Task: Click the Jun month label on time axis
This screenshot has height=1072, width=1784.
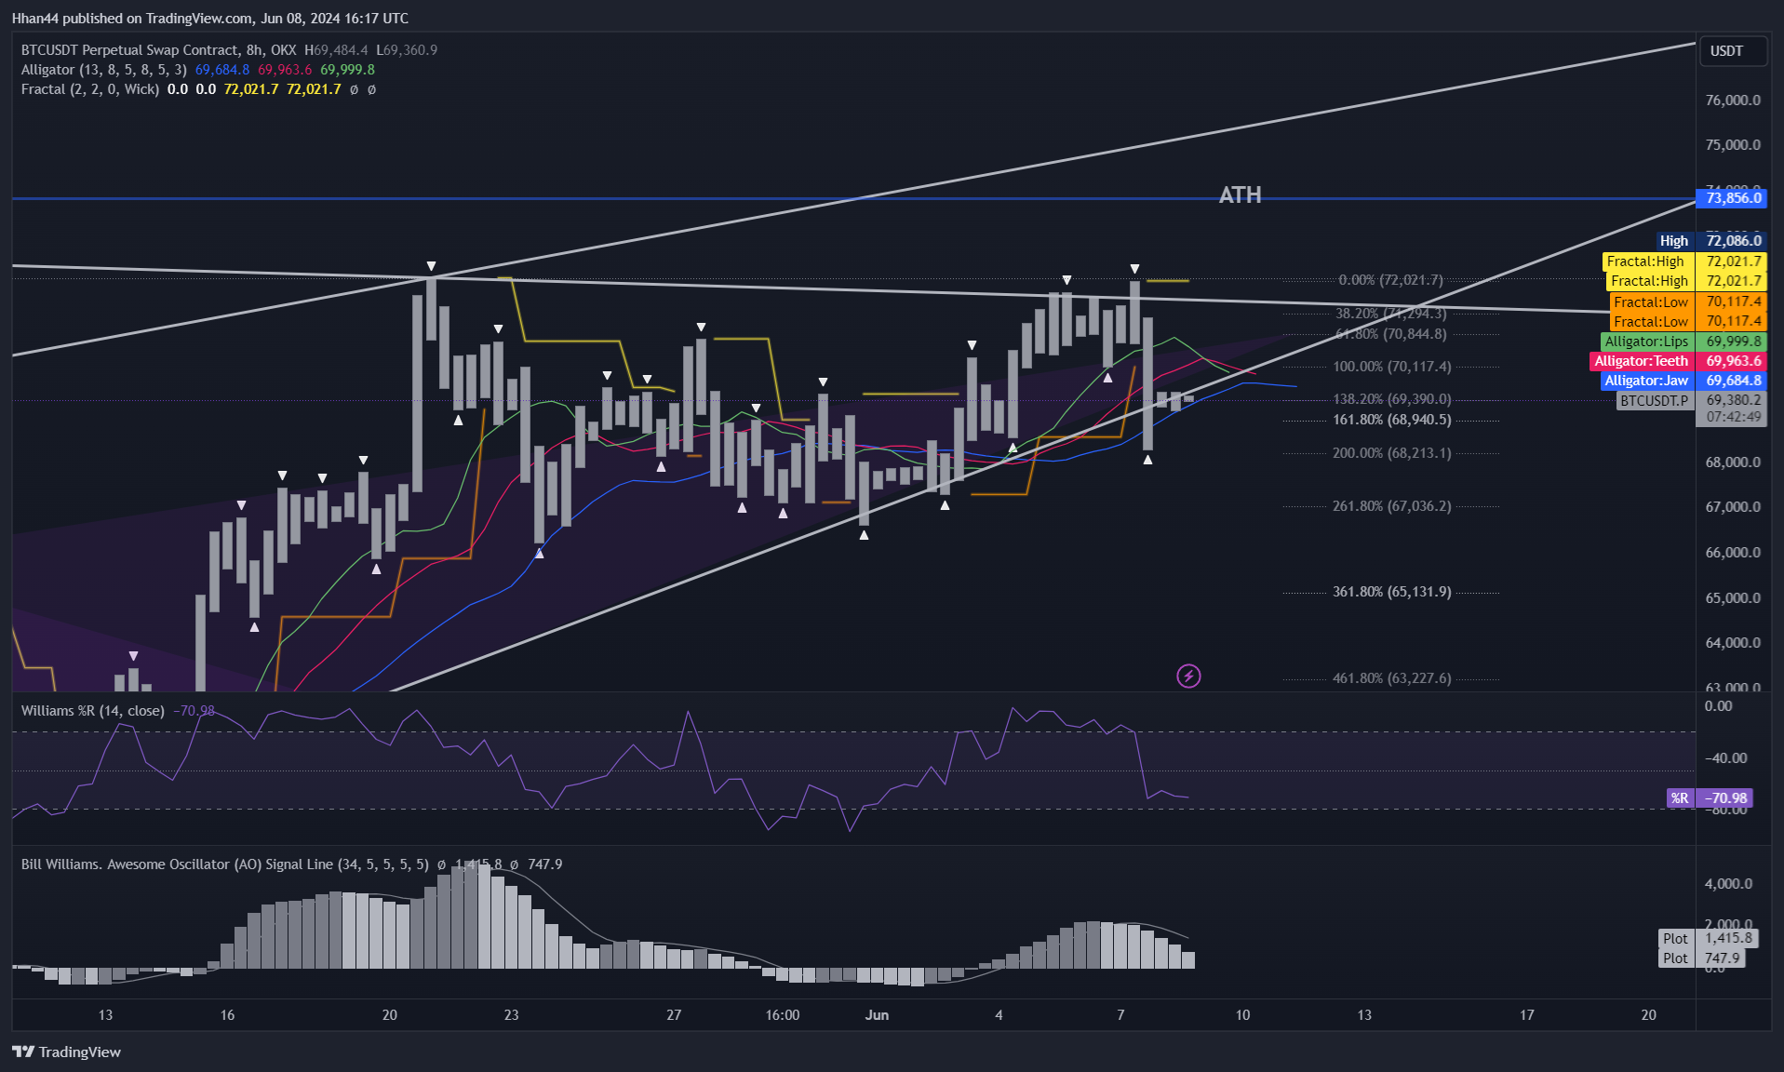Action: pyautogui.click(x=877, y=1015)
